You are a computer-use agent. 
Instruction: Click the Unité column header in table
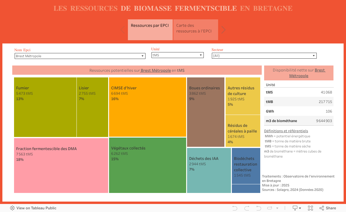270,85
